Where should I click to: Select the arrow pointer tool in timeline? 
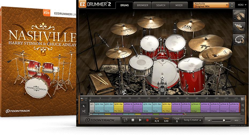point(84,106)
